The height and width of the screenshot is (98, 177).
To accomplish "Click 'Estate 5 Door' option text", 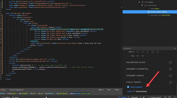I will pyautogui.click(x=67, y=37).
